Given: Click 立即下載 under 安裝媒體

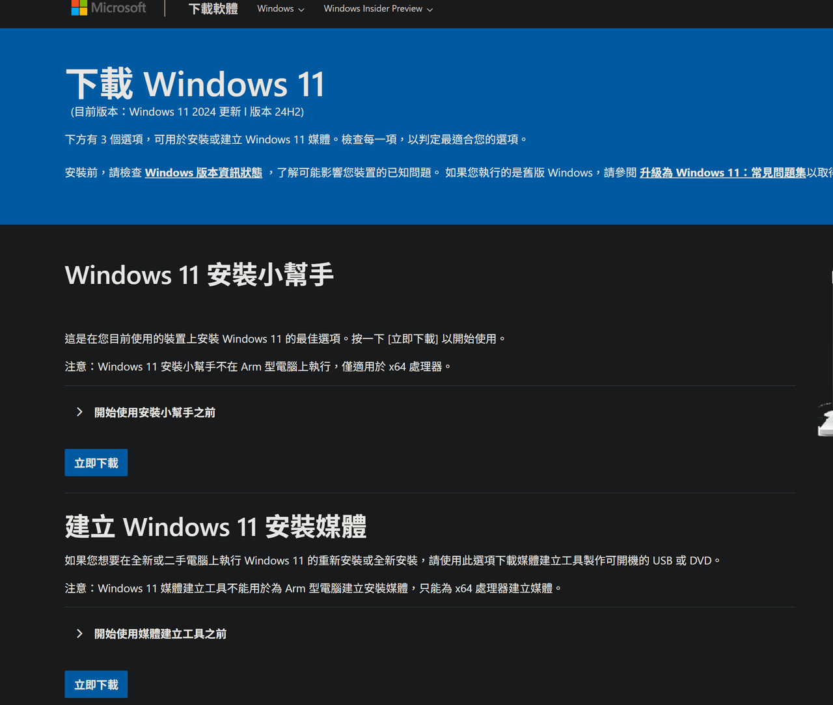Looking at the screenshot, I should tap(96, 684).
